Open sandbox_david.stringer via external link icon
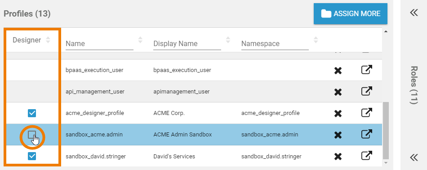Screen dimensions: 427x170 366,155
